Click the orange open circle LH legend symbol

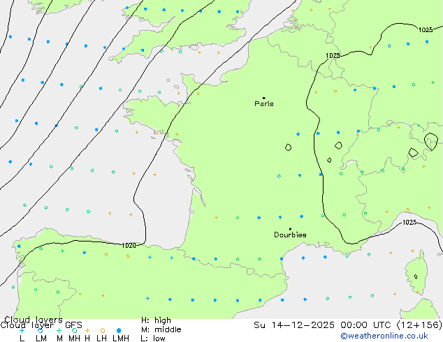coord(103,330)
